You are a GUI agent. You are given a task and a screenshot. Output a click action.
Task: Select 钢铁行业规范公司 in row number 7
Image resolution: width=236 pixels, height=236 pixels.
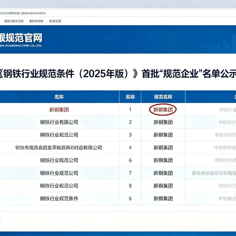pos(59,173)
